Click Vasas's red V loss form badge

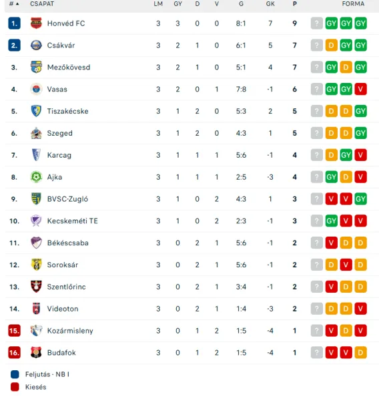360,90
